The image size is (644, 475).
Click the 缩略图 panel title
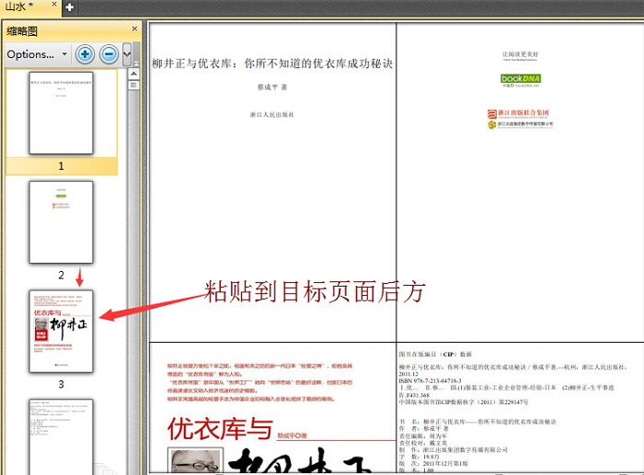click(x=22, y=31)
